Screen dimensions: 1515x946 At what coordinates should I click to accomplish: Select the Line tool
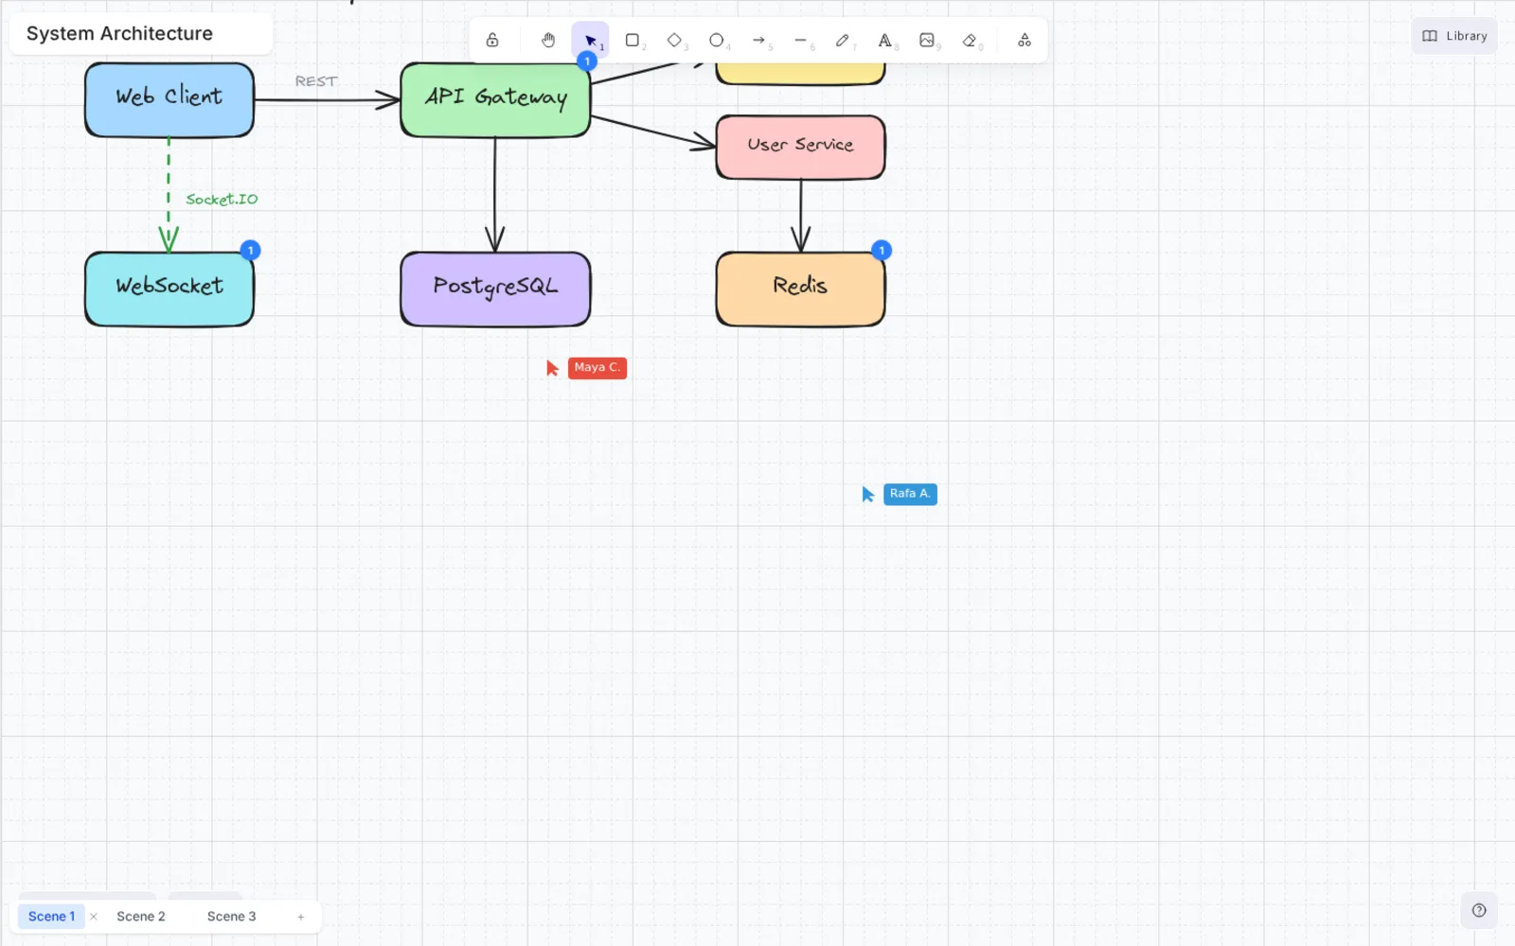(801, 40)
